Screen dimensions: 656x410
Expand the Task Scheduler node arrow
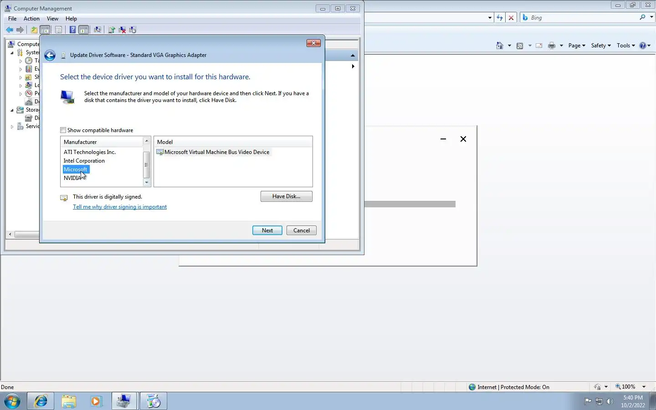[x=20, y=61]
